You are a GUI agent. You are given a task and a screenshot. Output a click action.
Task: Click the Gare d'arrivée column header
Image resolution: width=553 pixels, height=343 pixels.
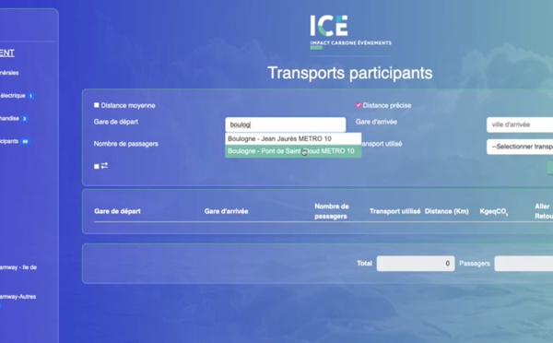[x=226, y=211]
